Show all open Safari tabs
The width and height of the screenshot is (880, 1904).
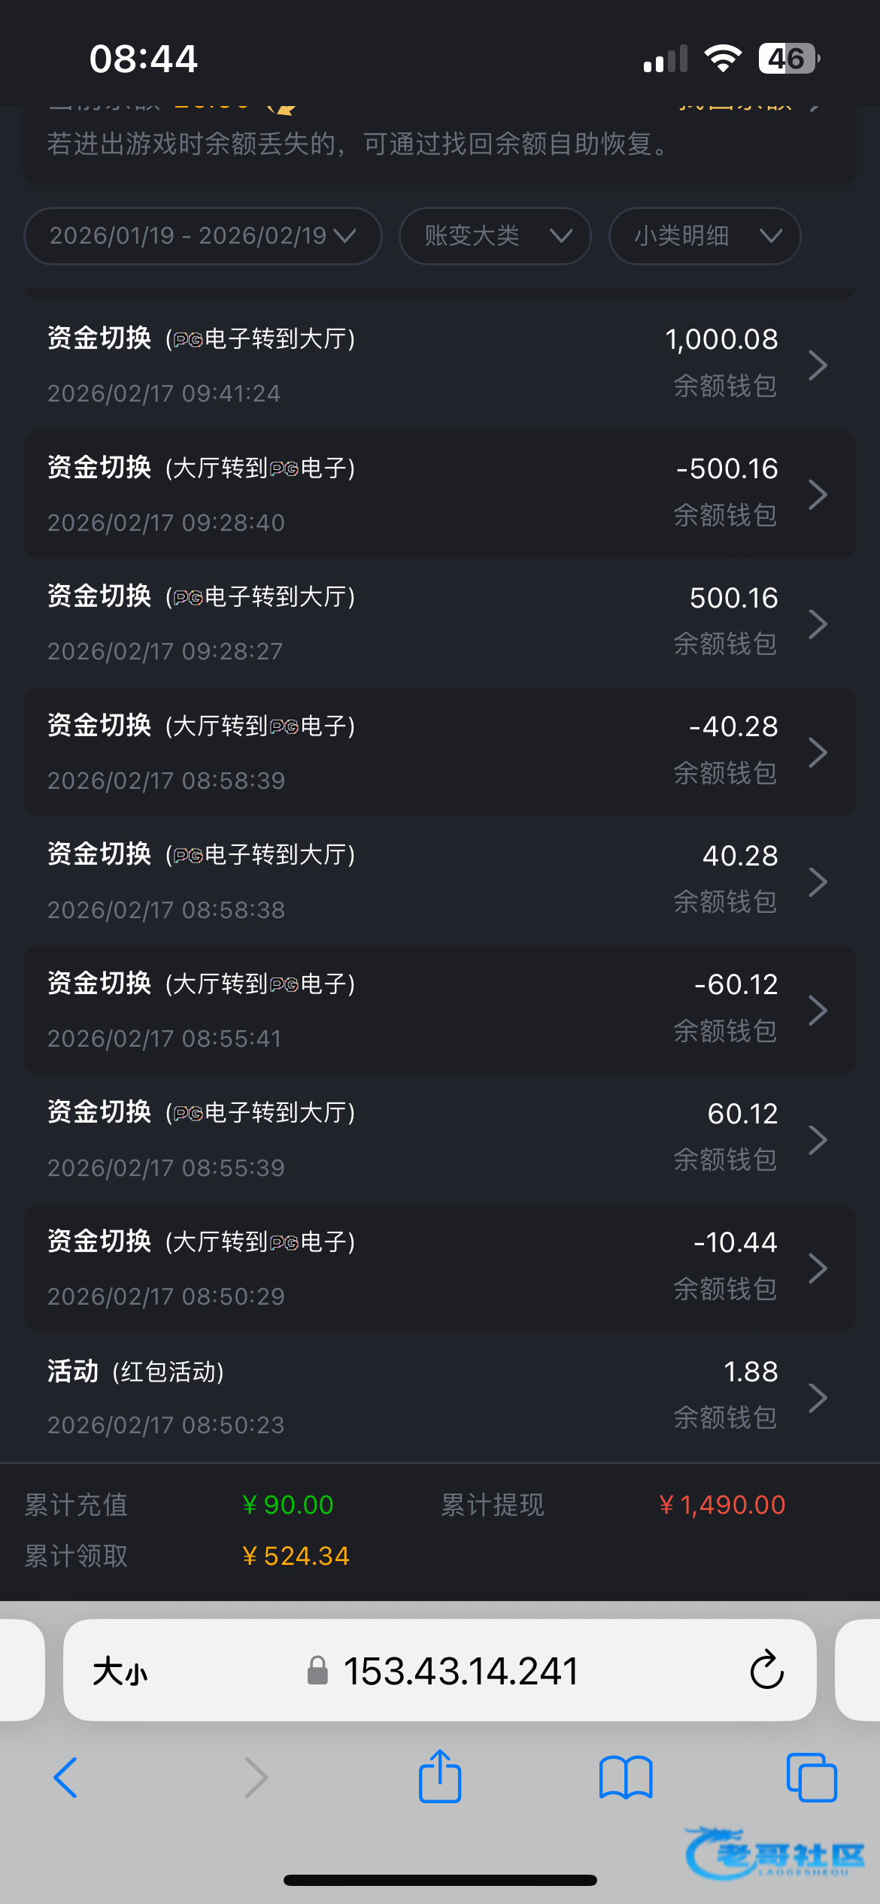pos(811,1778)
